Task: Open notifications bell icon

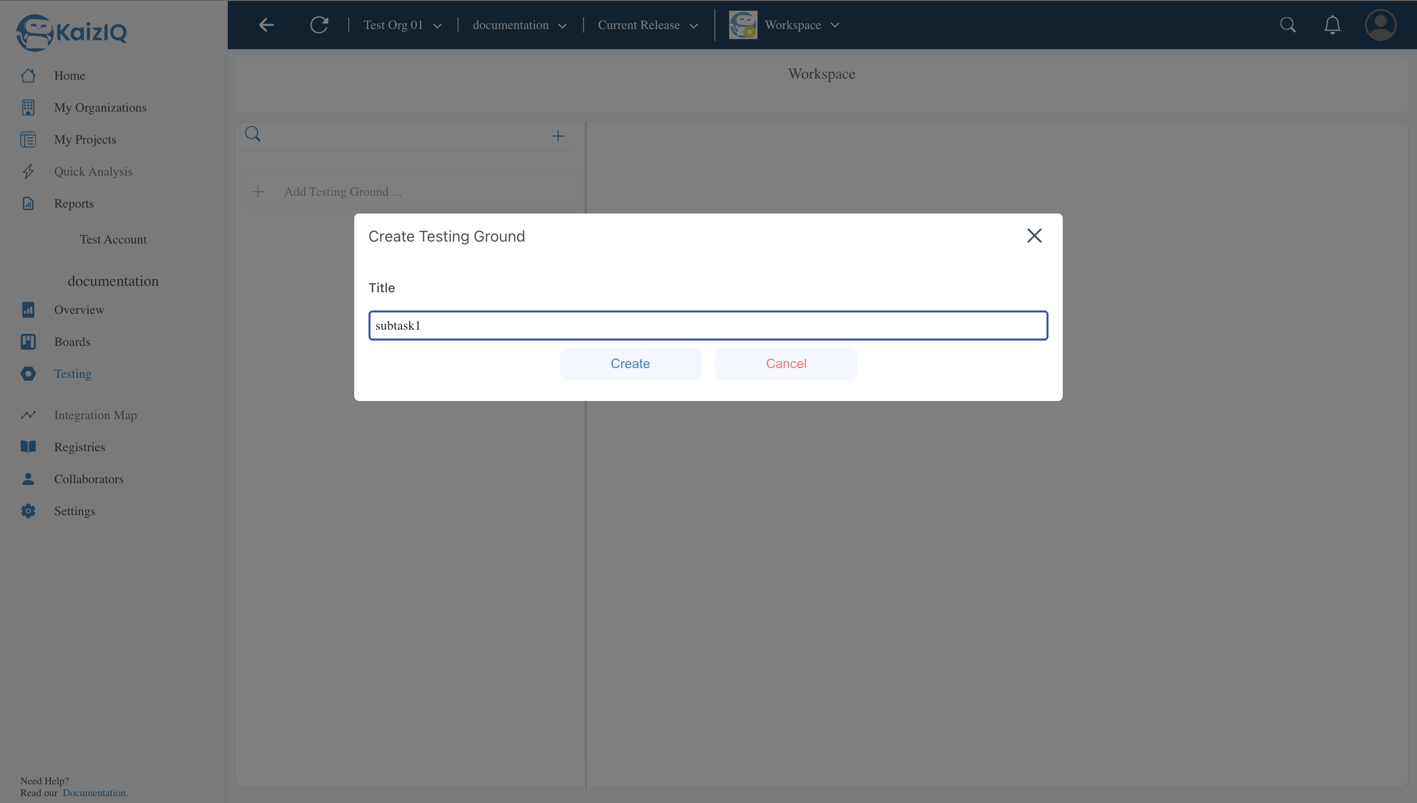Action: coord(1333,25)
